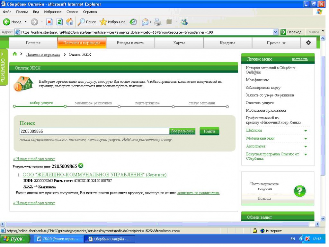Go to browser Home page icon
The height and width of the screenshot is (247, 329).
coord(70,22)
